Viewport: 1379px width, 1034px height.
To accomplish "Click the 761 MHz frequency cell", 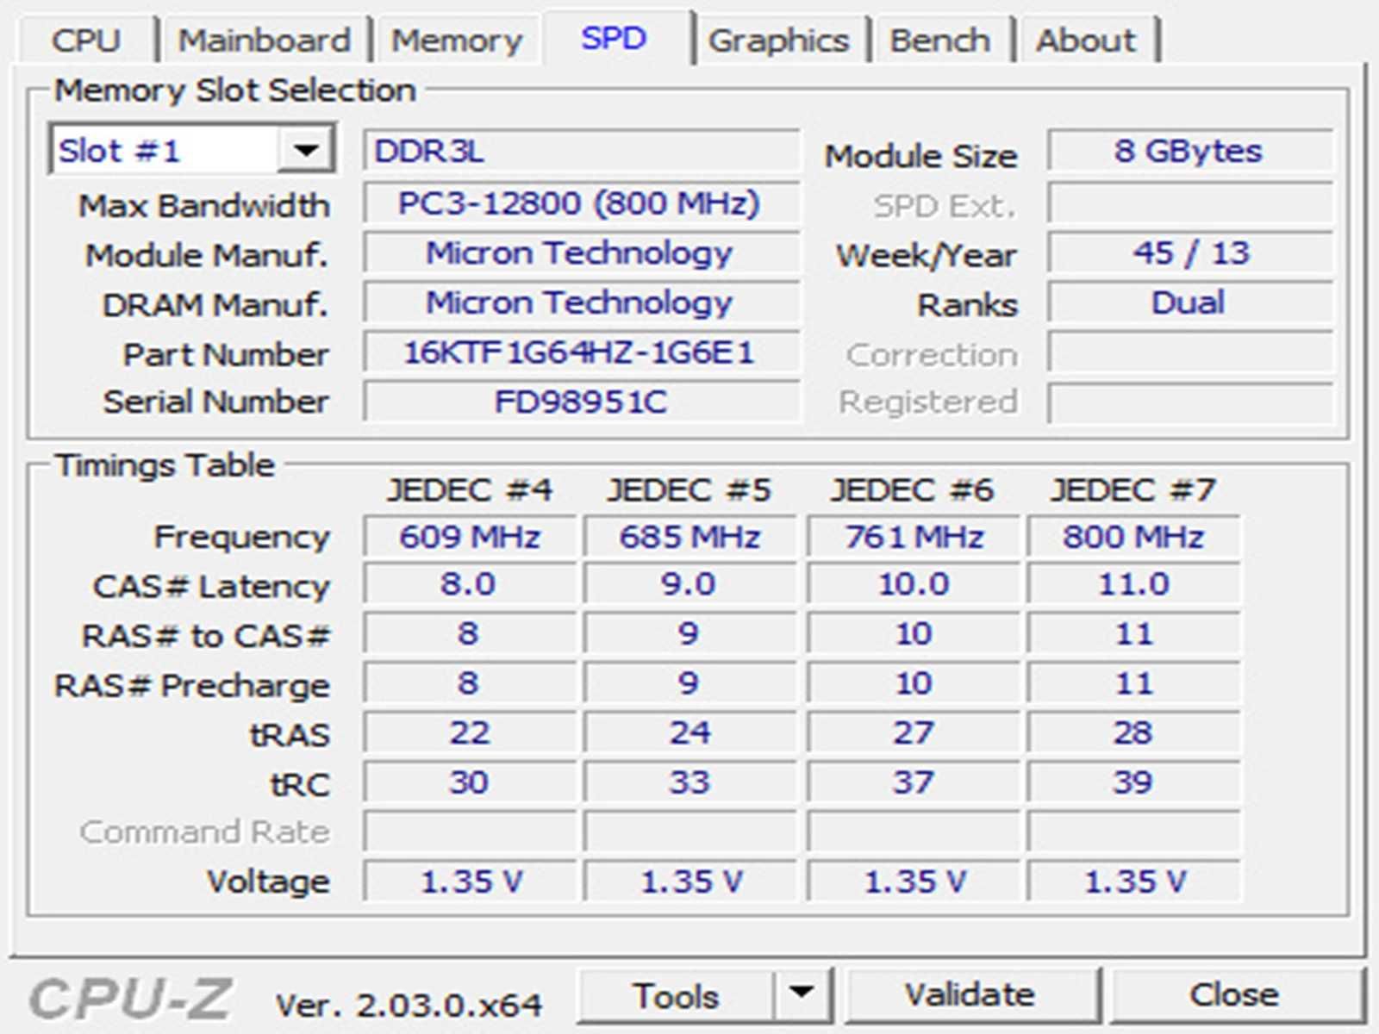I will point(914,537).
